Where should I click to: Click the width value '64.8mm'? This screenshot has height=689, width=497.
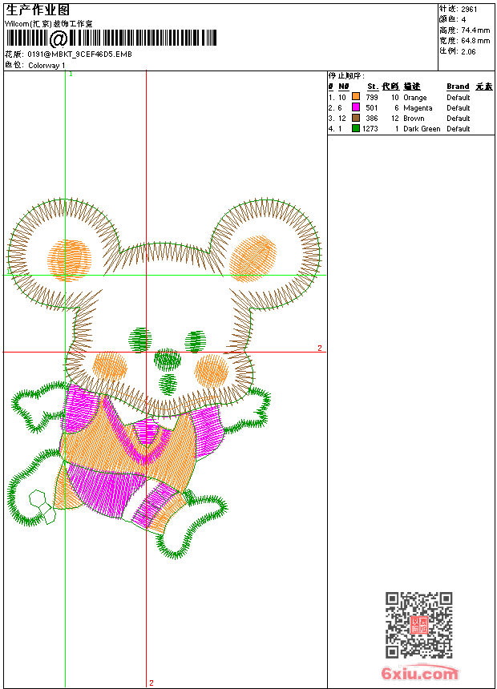point(475,41)
